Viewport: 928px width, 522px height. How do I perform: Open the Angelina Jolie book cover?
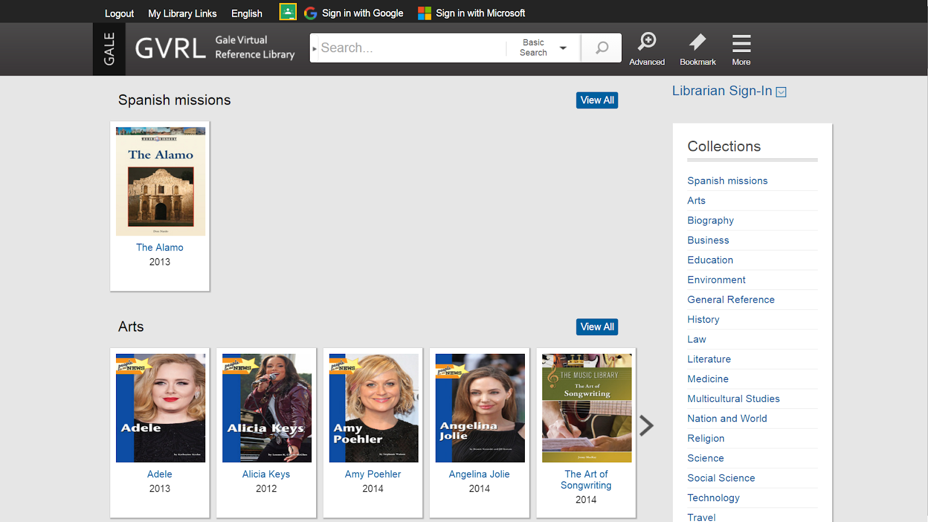pos(480,408)
